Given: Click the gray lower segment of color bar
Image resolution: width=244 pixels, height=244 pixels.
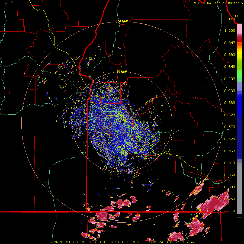Looking at the screenshot, I should tap(239, 188).
